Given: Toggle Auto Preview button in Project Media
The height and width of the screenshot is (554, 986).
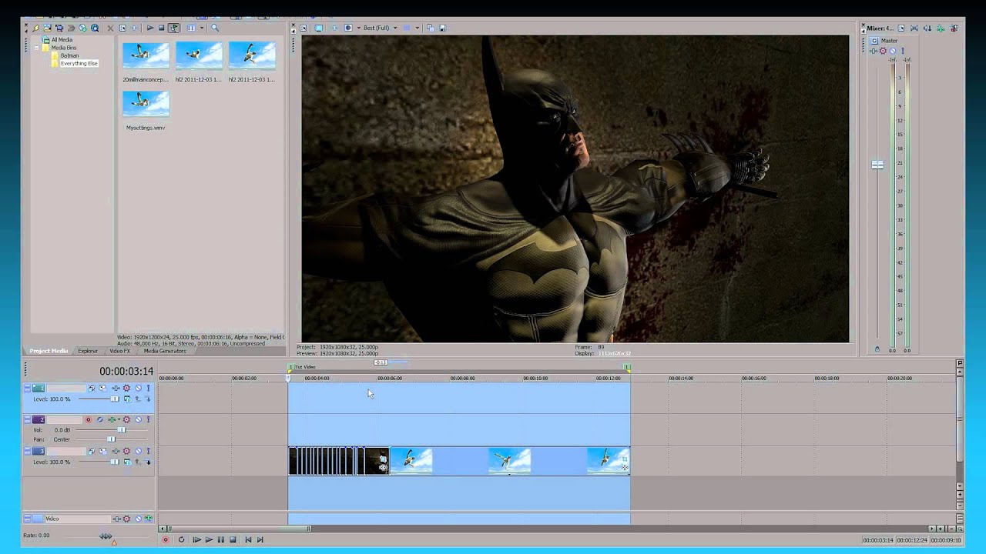Looking at the screenshot, I should [173, 28].
